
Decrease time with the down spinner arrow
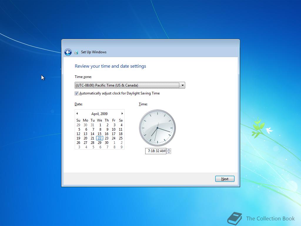pyautogui.click(x=169, y=153)
